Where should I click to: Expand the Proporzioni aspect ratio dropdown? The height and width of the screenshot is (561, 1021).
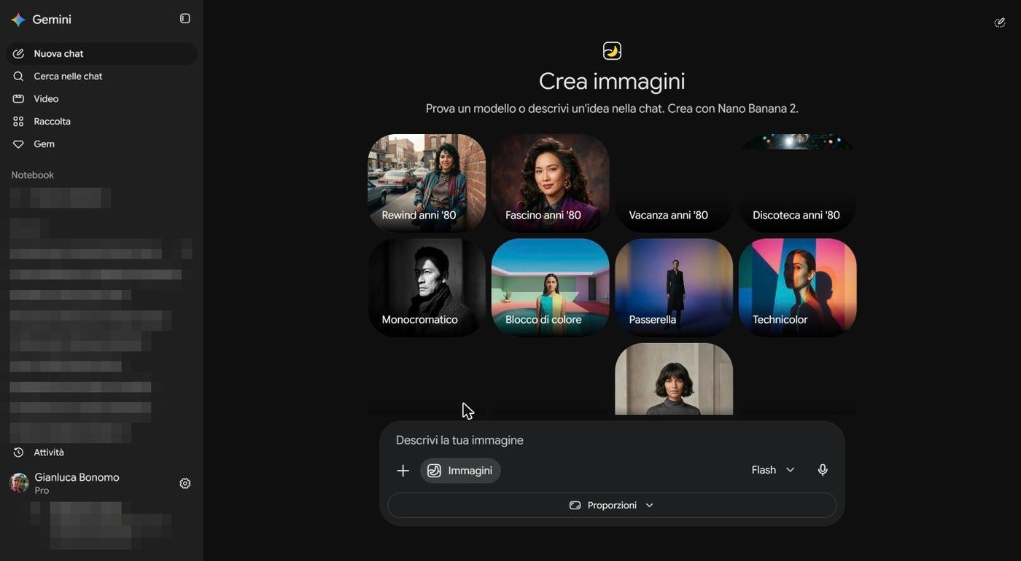[x=612, y=506]
